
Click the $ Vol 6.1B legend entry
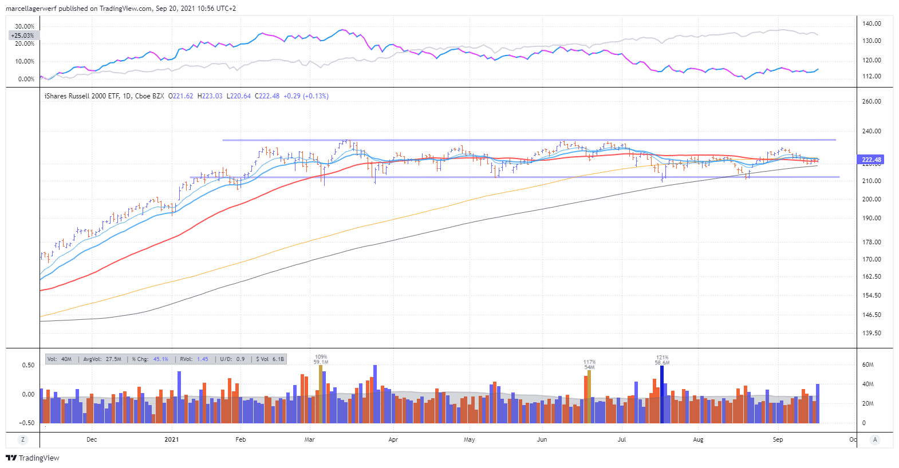(270, 359)
